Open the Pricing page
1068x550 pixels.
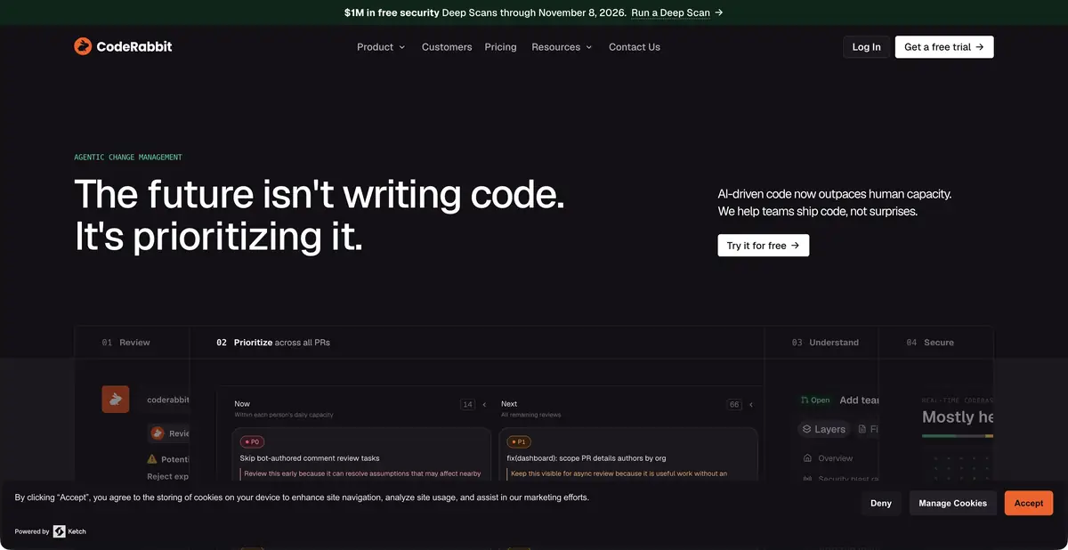500,47
